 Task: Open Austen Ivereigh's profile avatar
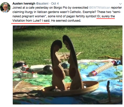pos(5,8)
